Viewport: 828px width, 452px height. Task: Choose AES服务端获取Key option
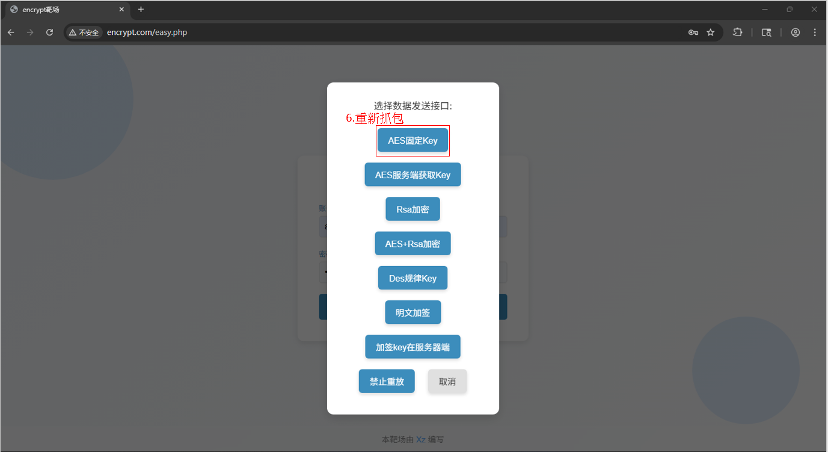412,175
